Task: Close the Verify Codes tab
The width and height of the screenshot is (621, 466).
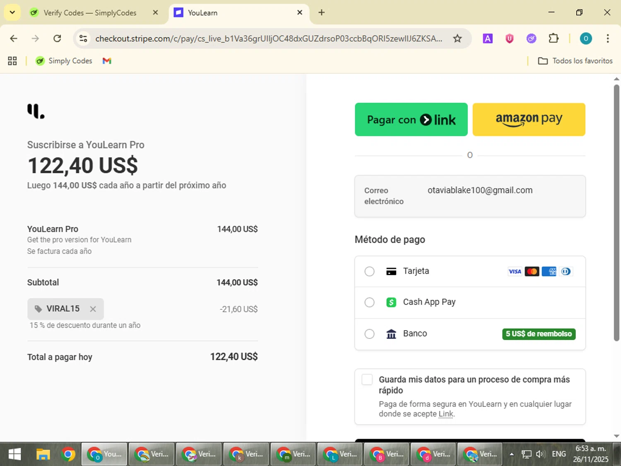Action: coord(155,12)
